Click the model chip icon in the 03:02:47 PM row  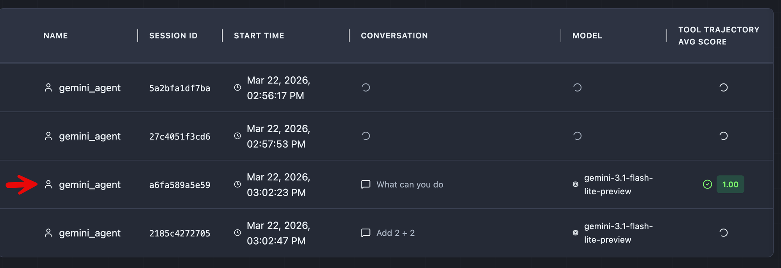[x=575, y=233]
